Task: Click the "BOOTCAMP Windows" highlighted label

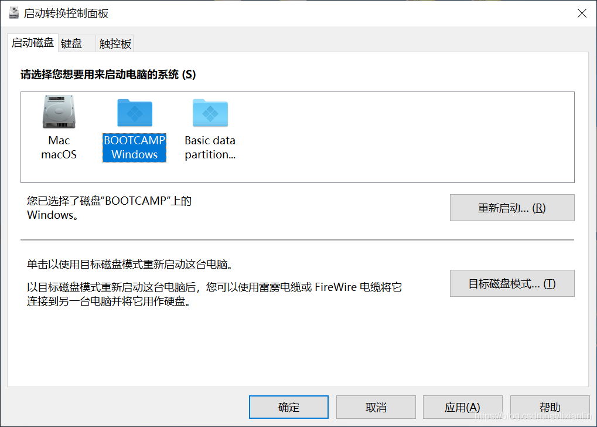Action: [x=134, y=148]
